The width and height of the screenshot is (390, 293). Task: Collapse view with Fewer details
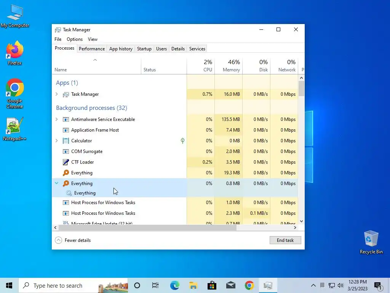click(x=73, y=240)
